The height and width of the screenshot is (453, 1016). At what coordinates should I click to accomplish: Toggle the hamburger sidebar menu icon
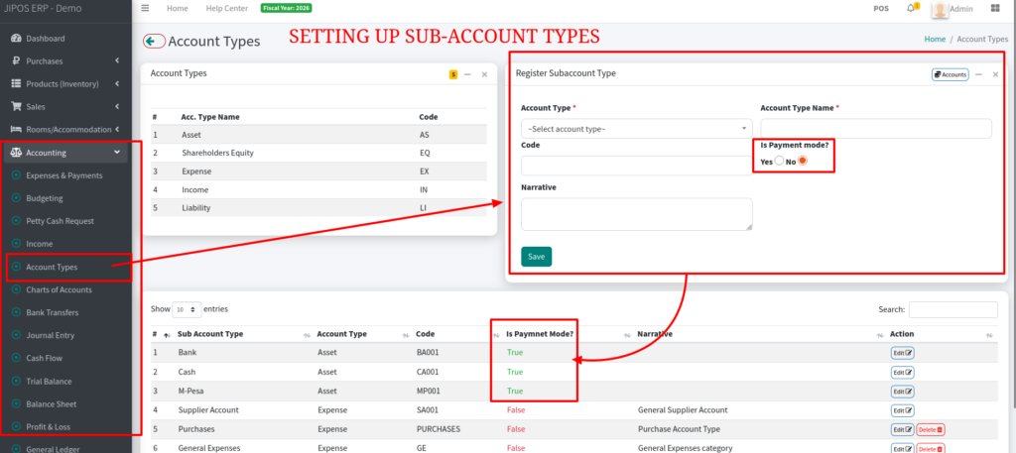[145, 8]
